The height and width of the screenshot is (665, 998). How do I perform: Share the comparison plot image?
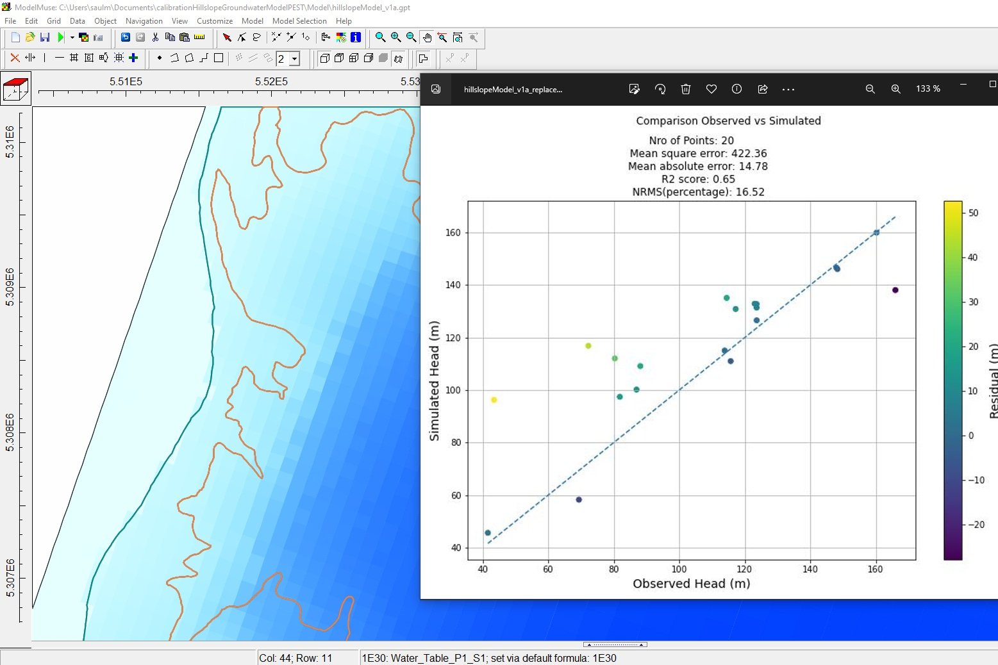click(762, 89)
